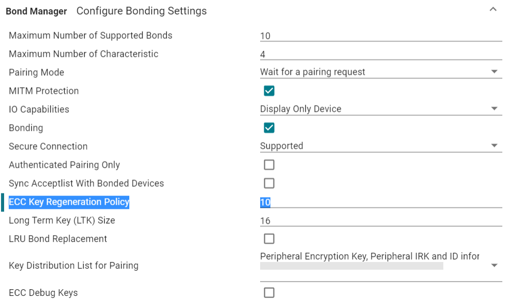Click the Secure Connection setting label

pyautogui.click(x=48, y=147)
